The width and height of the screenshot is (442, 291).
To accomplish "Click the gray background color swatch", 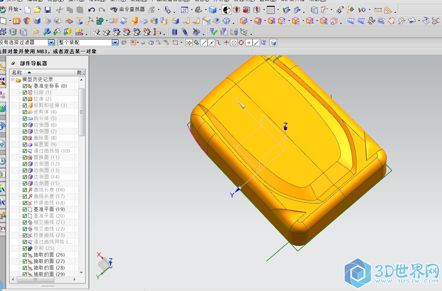I will click(271, 10).
